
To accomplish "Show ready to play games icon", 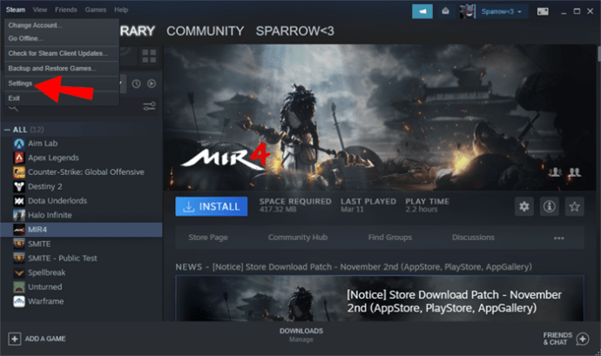I will (x=152, y=84).
